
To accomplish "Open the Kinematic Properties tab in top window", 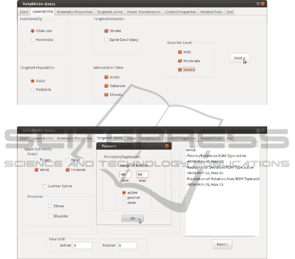I will click(x=75, y=12).
